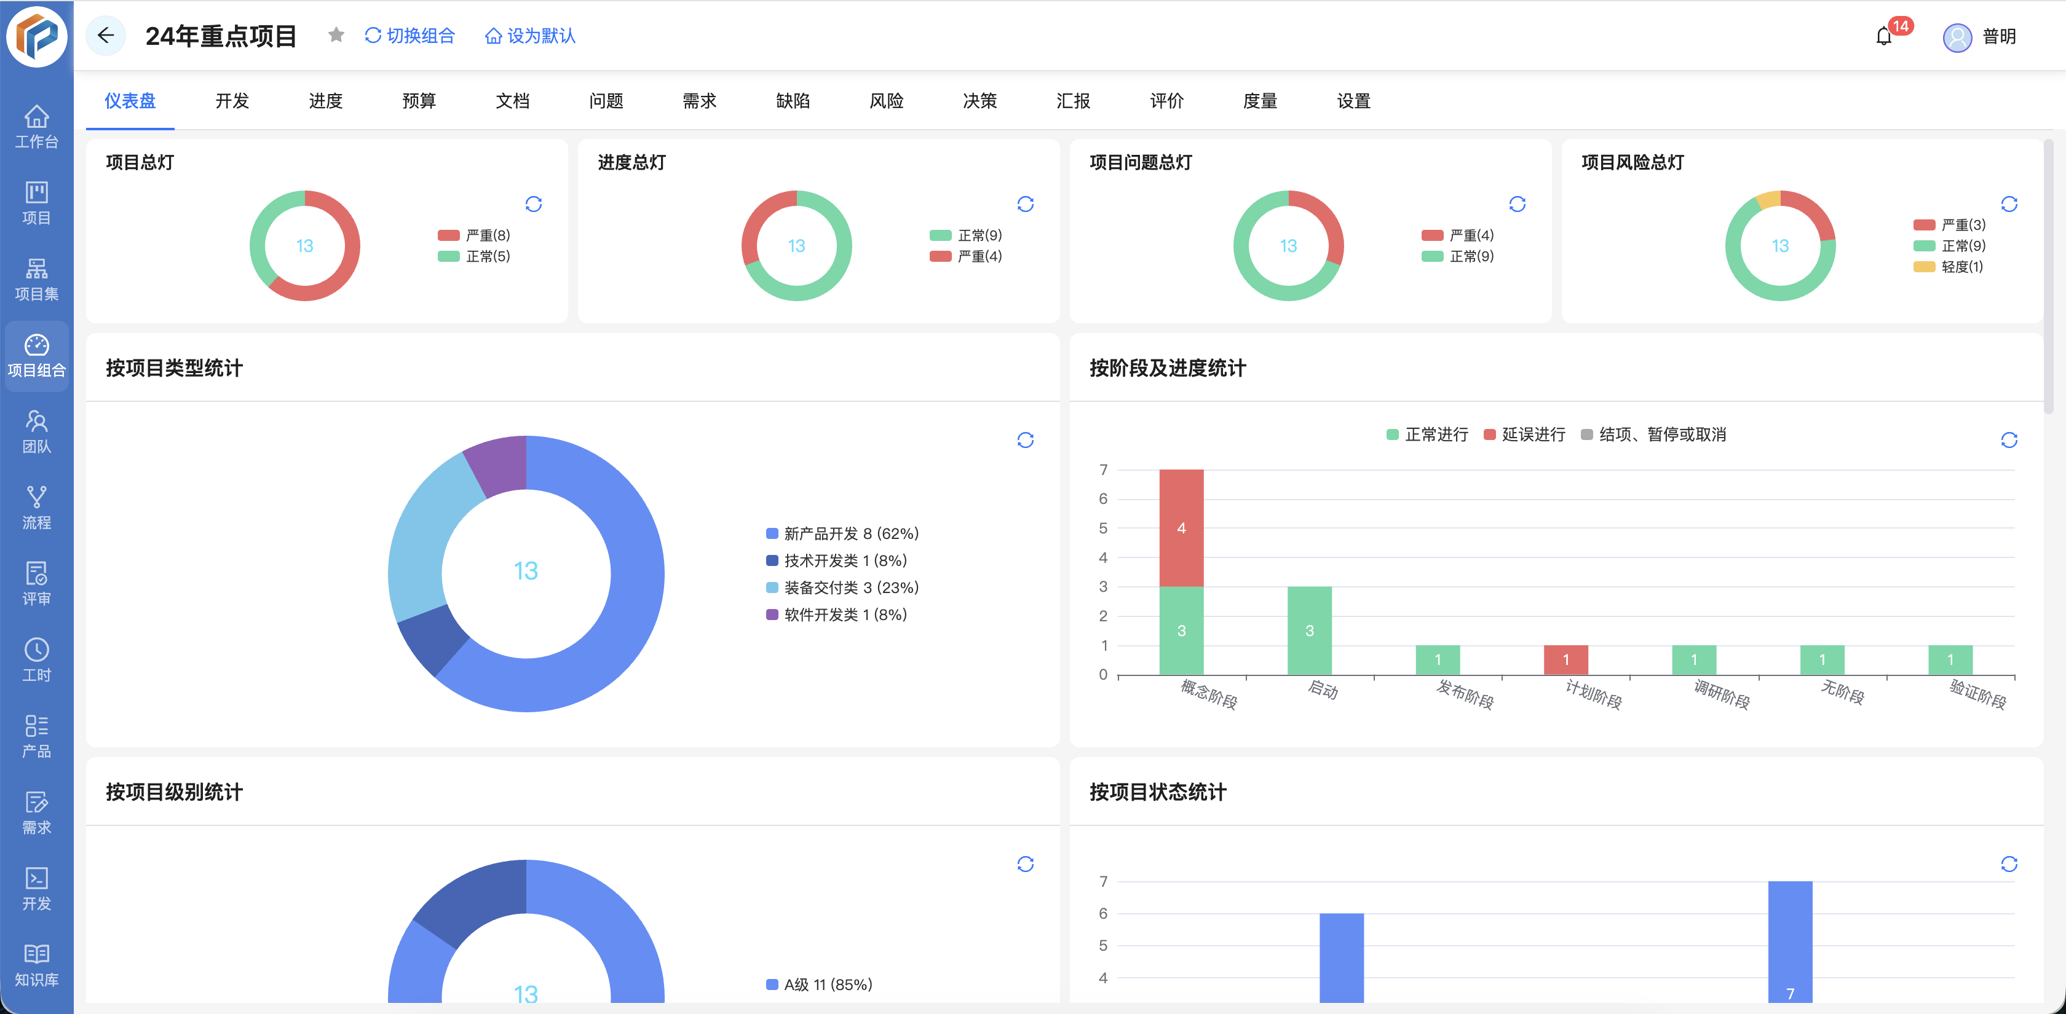The image size is (2066, 1014).
Task: Star the 24年重点项目 portfolio as favorite
Action: [x=336, y=35]
